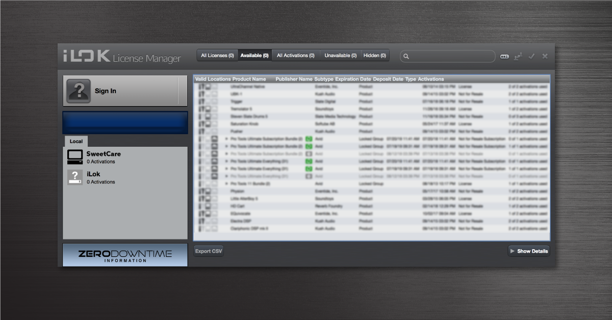Click the magnifier icon in search

pyautogui.click(x=406, y=57)
